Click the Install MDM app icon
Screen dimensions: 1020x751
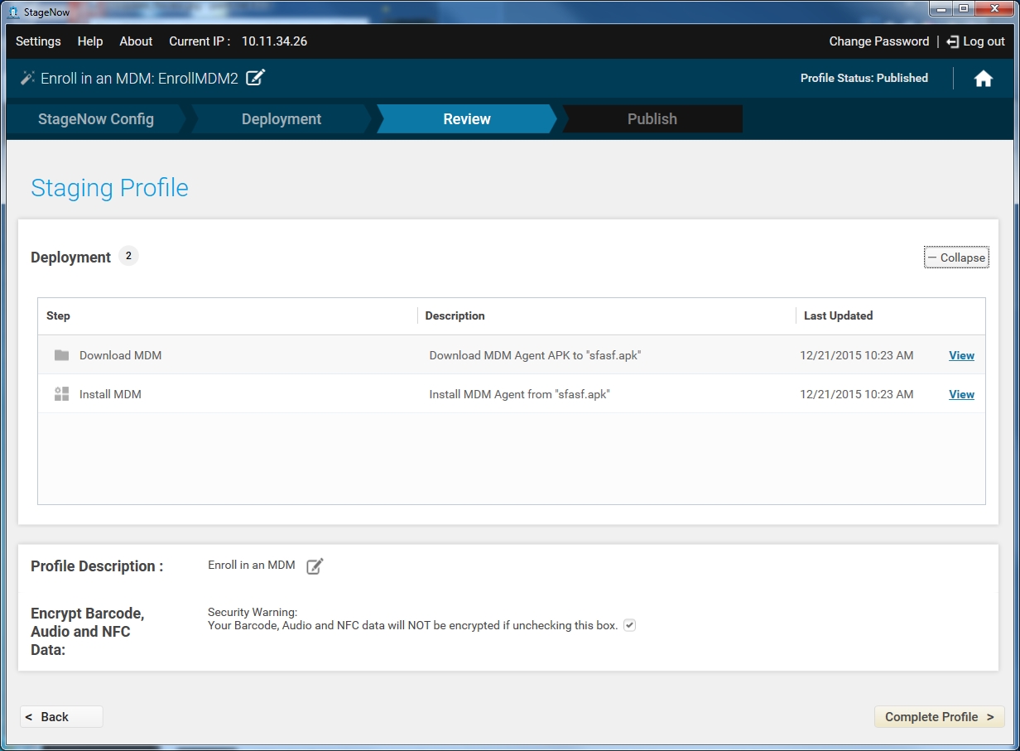pyautogui.click(x=61, y=394)
